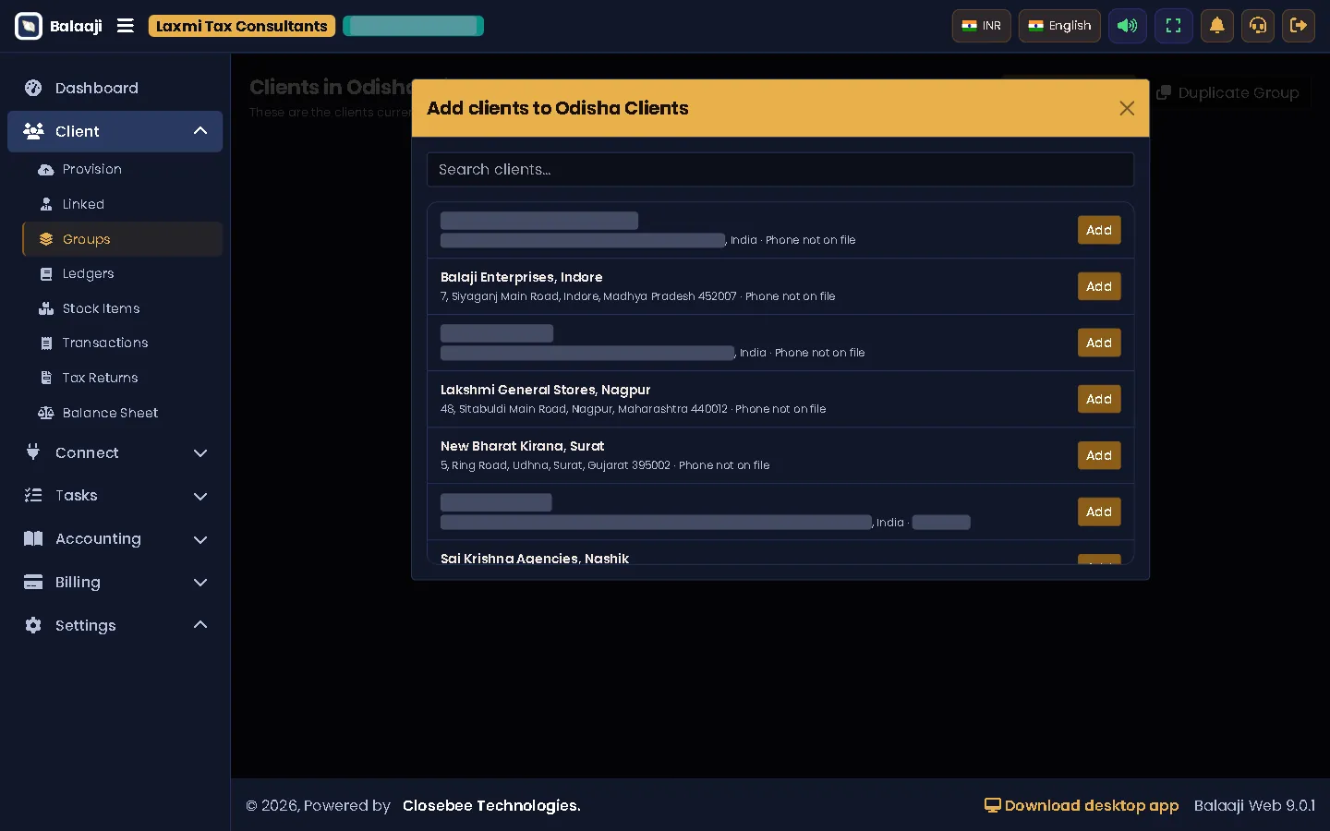Click the Connect plug icon

pos(33,452)
